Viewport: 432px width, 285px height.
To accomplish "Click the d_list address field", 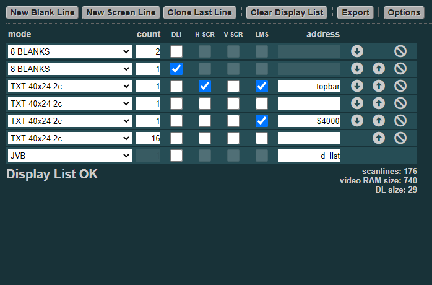I will coord(309,156).
